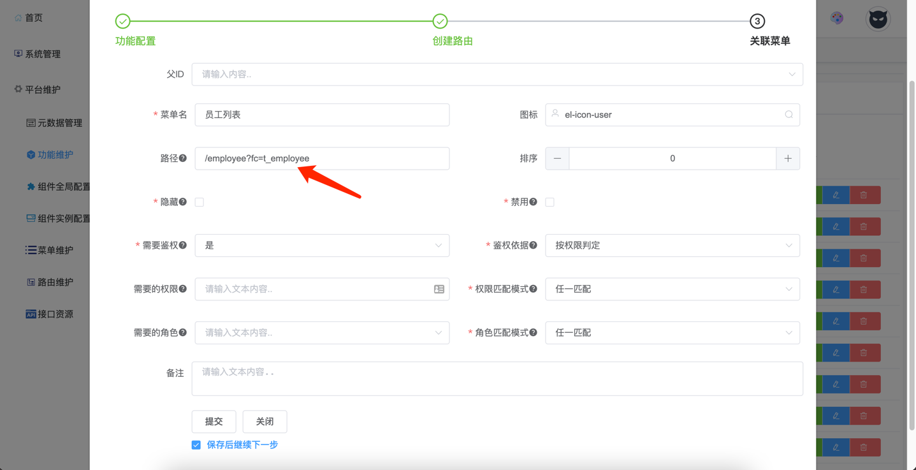Enable the 禁用 checkbox
Viewport: 916px width, 470px height.
coord(550,202)
